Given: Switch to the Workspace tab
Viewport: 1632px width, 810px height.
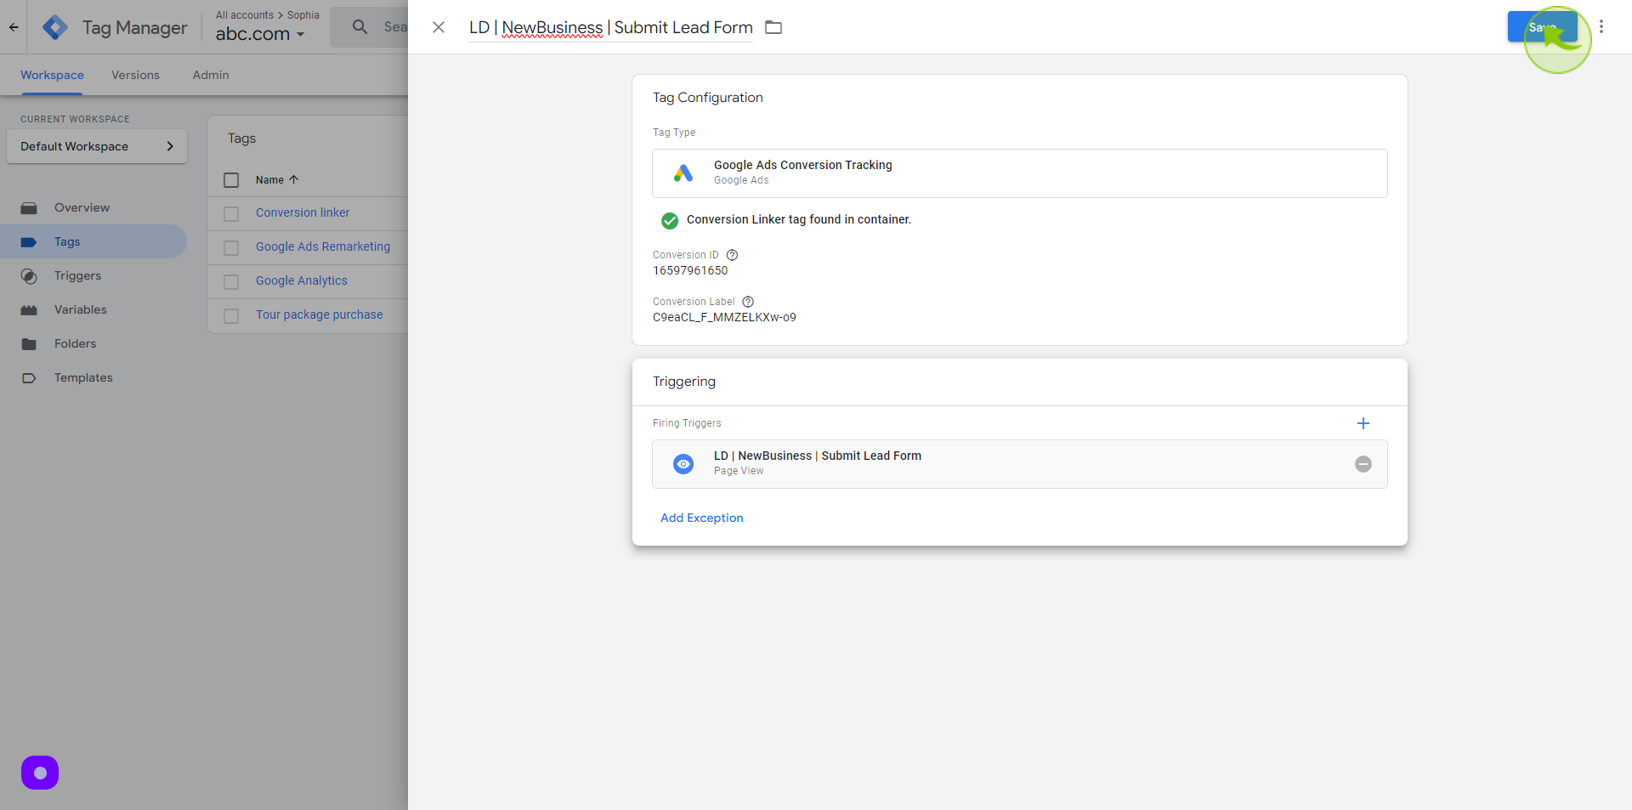Looking at the screenshot, I should (x=52, y=75).
